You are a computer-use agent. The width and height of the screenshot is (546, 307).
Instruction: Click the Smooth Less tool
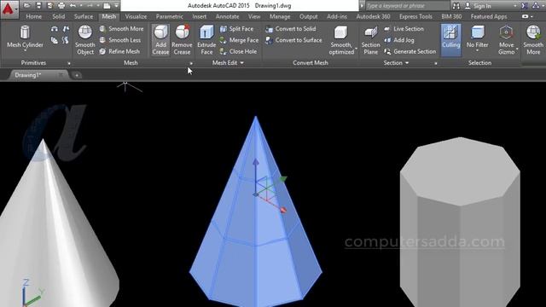(x=120, y=40)
